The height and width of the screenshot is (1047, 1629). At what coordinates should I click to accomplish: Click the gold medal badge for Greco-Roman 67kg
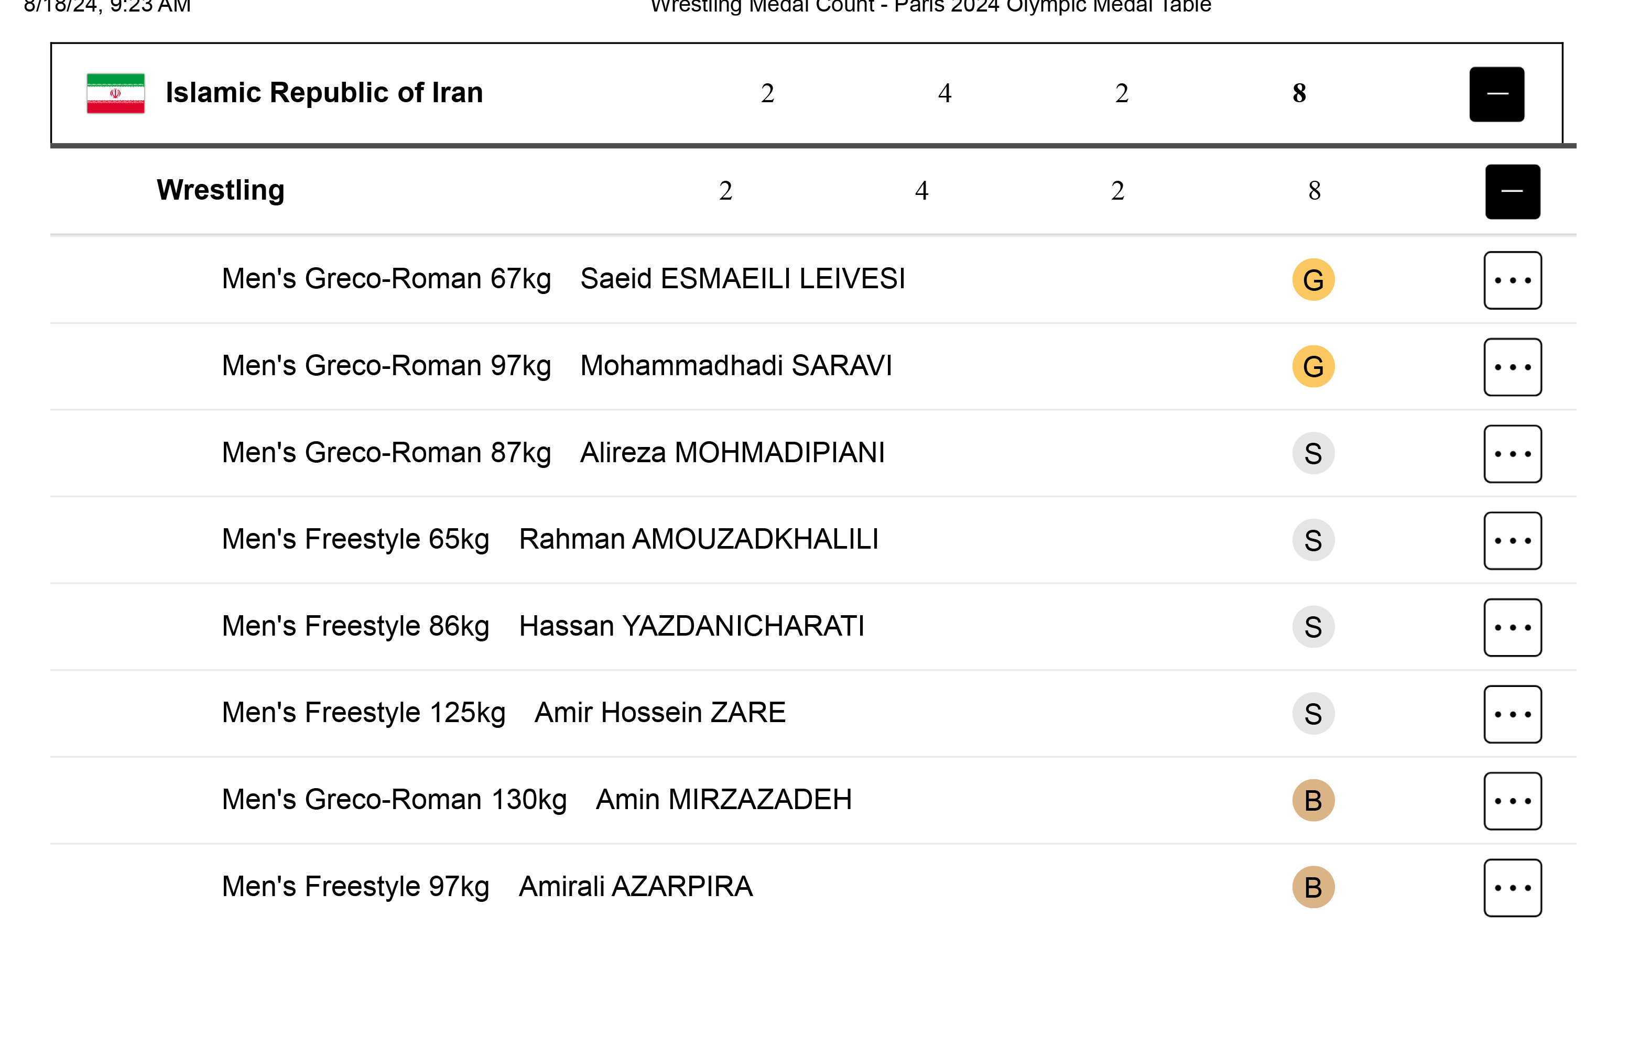[1313, 279]
